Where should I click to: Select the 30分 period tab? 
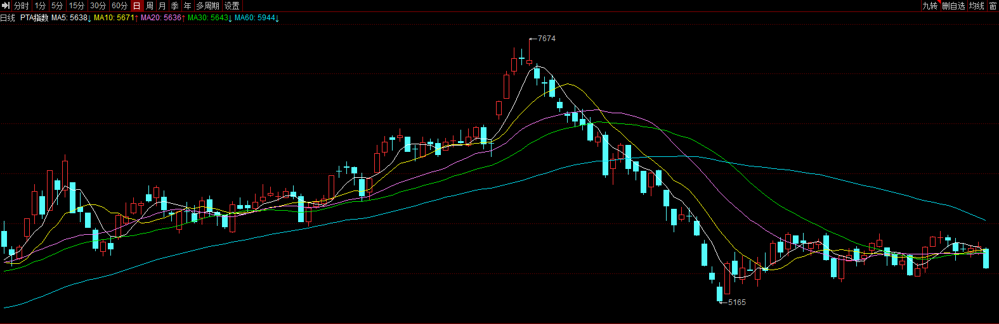coord(98,6)
